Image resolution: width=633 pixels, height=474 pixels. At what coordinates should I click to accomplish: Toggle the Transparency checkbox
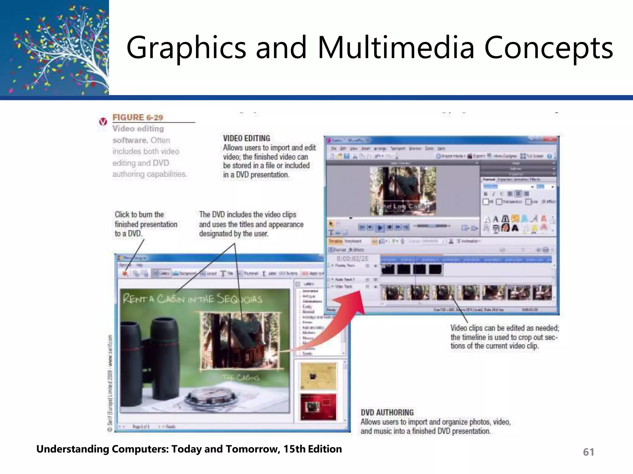click(x=499, y=202)
